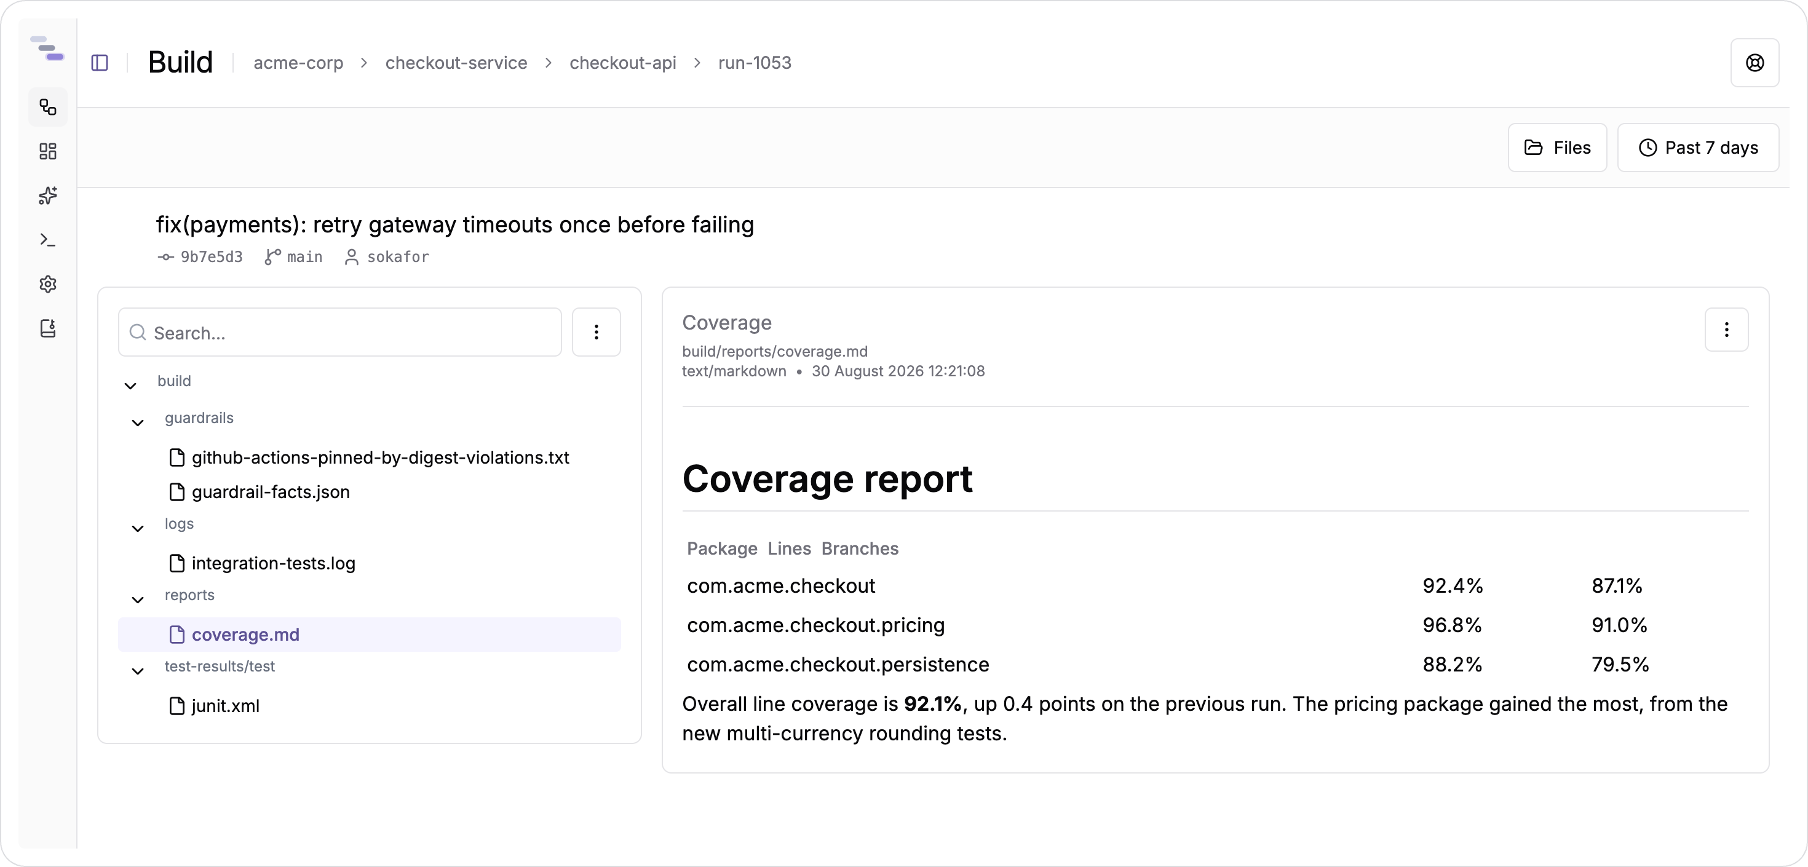Select coverage.md file
1808x867 pixels.
tap(369, 635)
